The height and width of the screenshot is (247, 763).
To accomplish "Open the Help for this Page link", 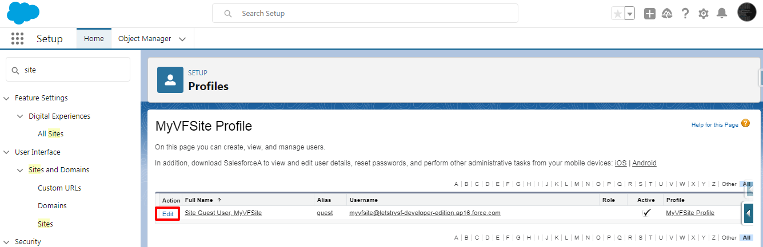I will 714,125.
